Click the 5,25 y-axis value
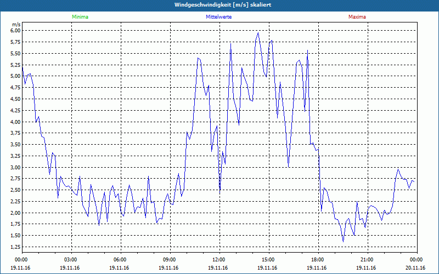Screen dimensions: 439x274 (16, 65)
